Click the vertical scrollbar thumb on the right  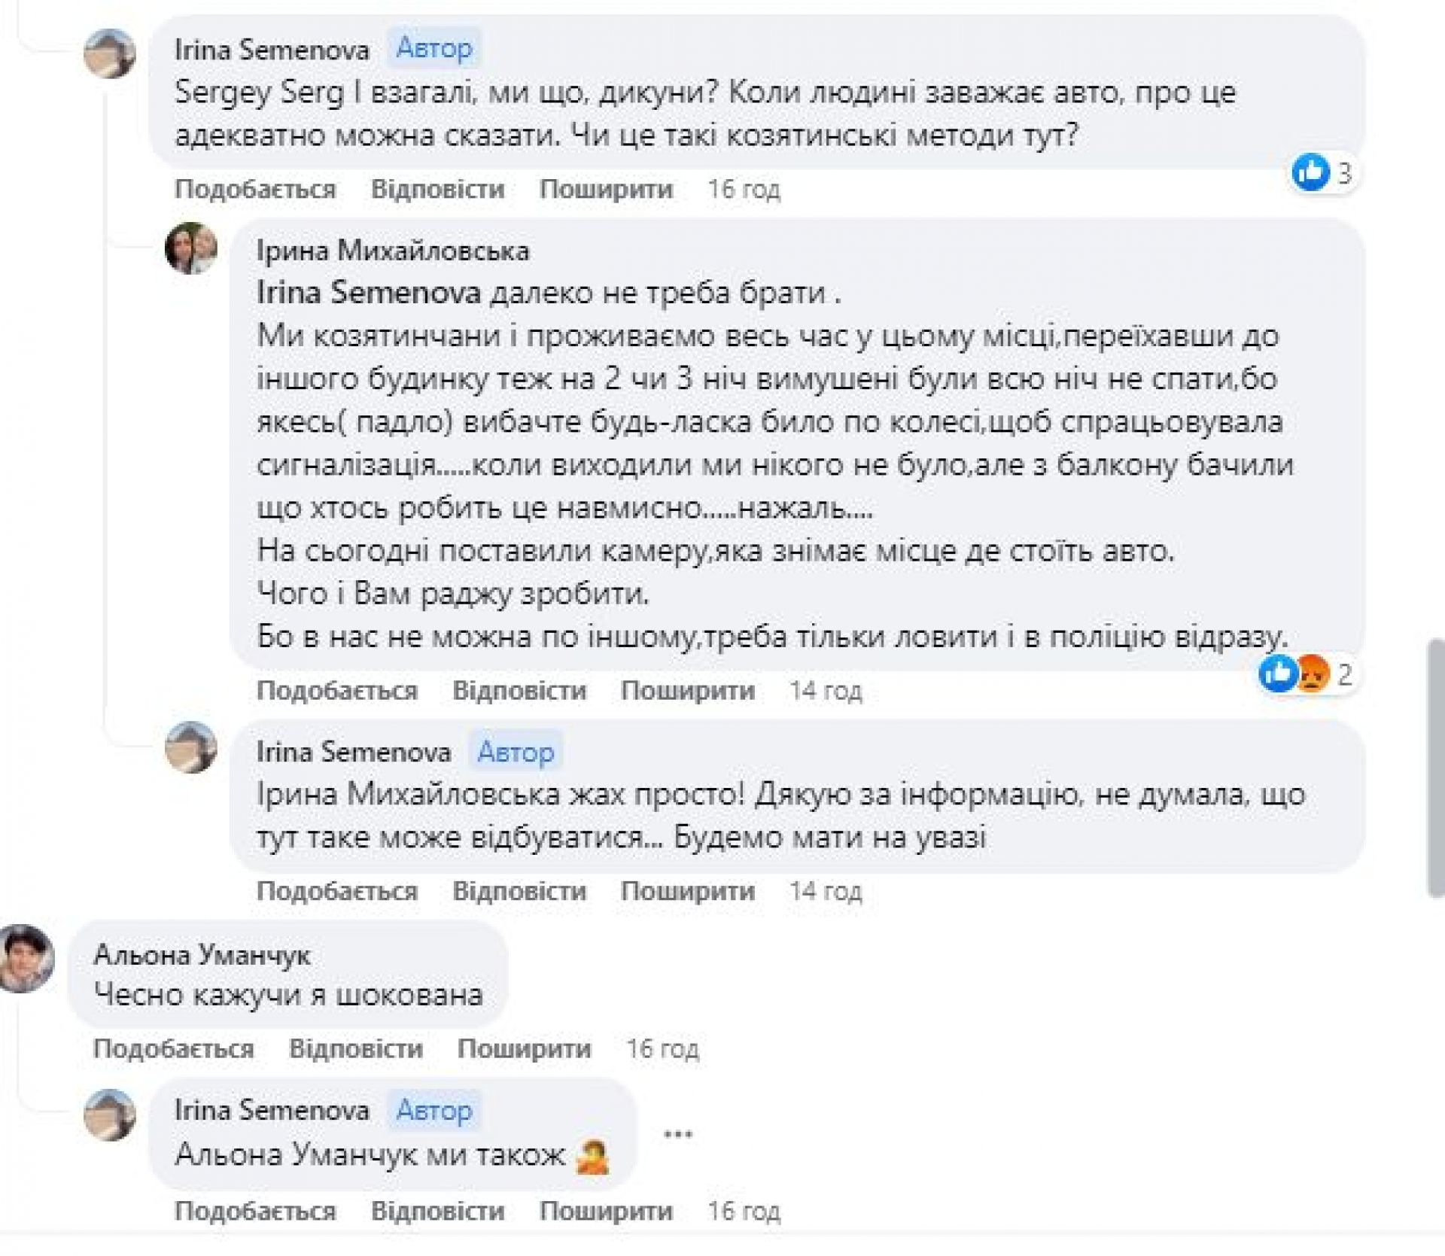pos(1435,768)
